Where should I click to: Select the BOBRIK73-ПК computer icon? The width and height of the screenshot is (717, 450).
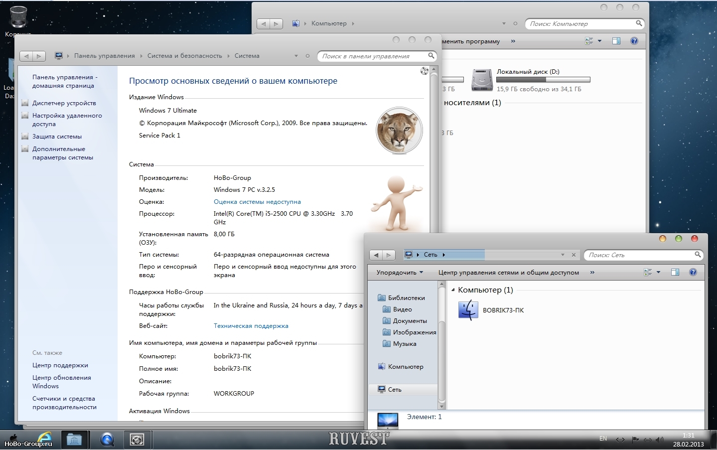[x=468, y=310]
